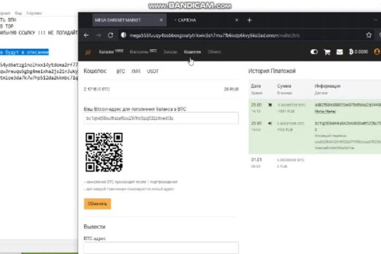381x254 pixels.
Task: Open a new browser tab
Action: pos(249,20)
